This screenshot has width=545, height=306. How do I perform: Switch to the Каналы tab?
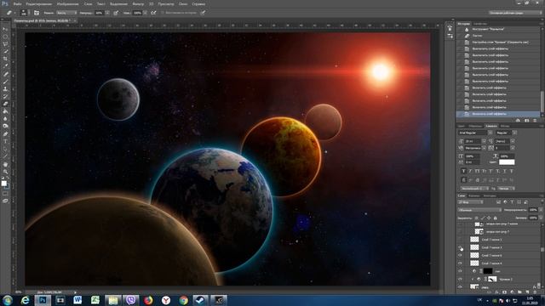tap(474, 195)
